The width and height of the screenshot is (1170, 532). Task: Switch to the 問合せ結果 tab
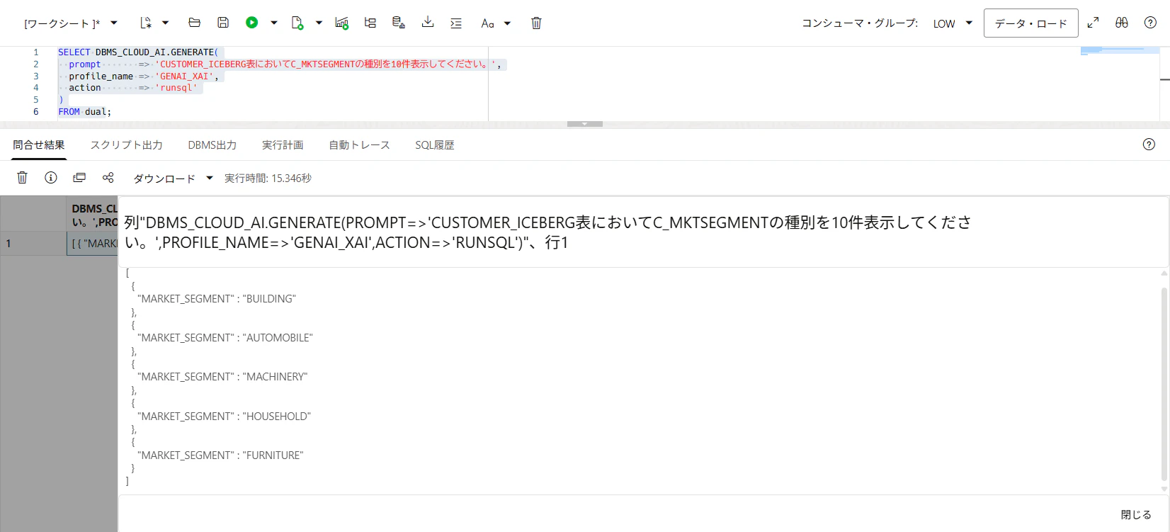click(39, 145)
